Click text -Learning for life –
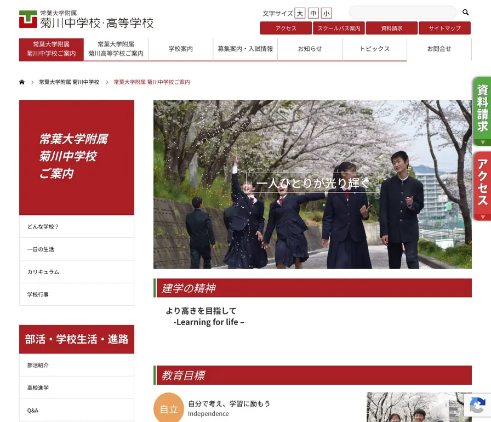The image size is (491, 422). (x=209, y=322)
